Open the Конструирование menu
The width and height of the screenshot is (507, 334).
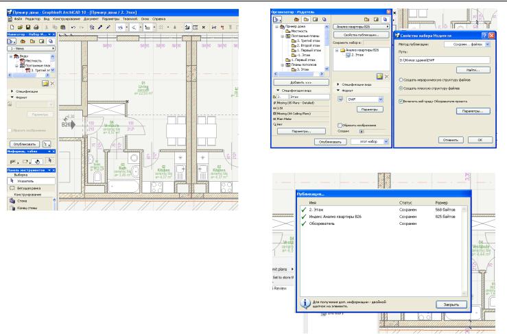[x=67, y=19]
